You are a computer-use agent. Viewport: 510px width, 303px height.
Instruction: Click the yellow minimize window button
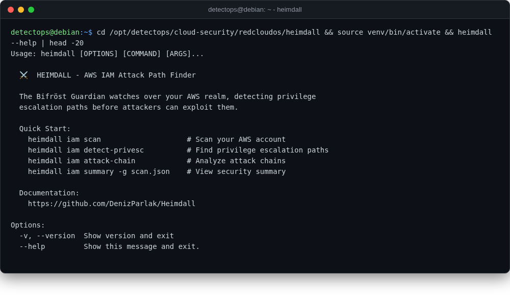point(21,10)
